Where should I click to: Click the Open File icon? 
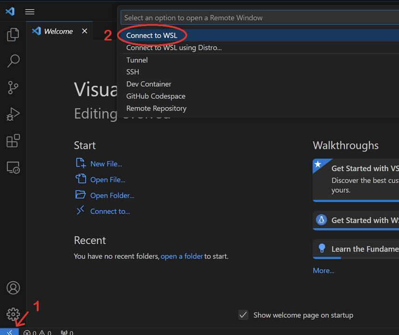tap(81, 179)
